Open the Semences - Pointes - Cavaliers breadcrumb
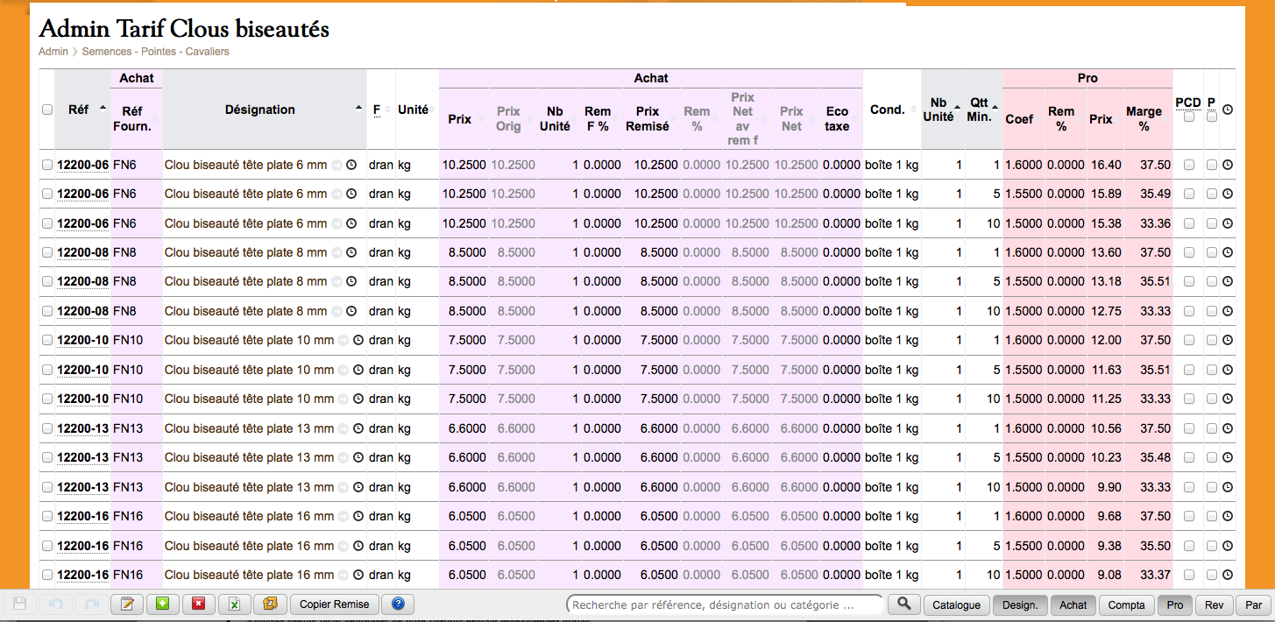Screen dimensions: 1275x622 click(156, 52)
